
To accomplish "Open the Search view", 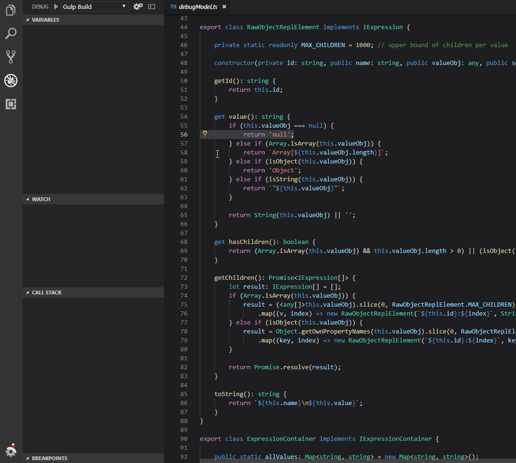I will 10,33.
